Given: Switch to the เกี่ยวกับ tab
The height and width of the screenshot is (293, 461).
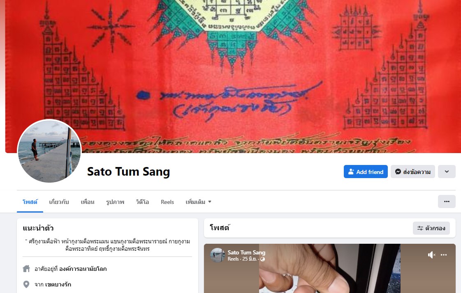Looking at the screenshot, I should coord(59,202).
